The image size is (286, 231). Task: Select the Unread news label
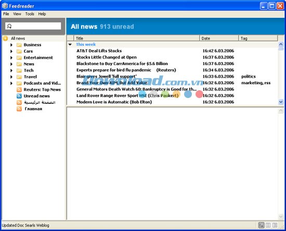pos(37,96)
